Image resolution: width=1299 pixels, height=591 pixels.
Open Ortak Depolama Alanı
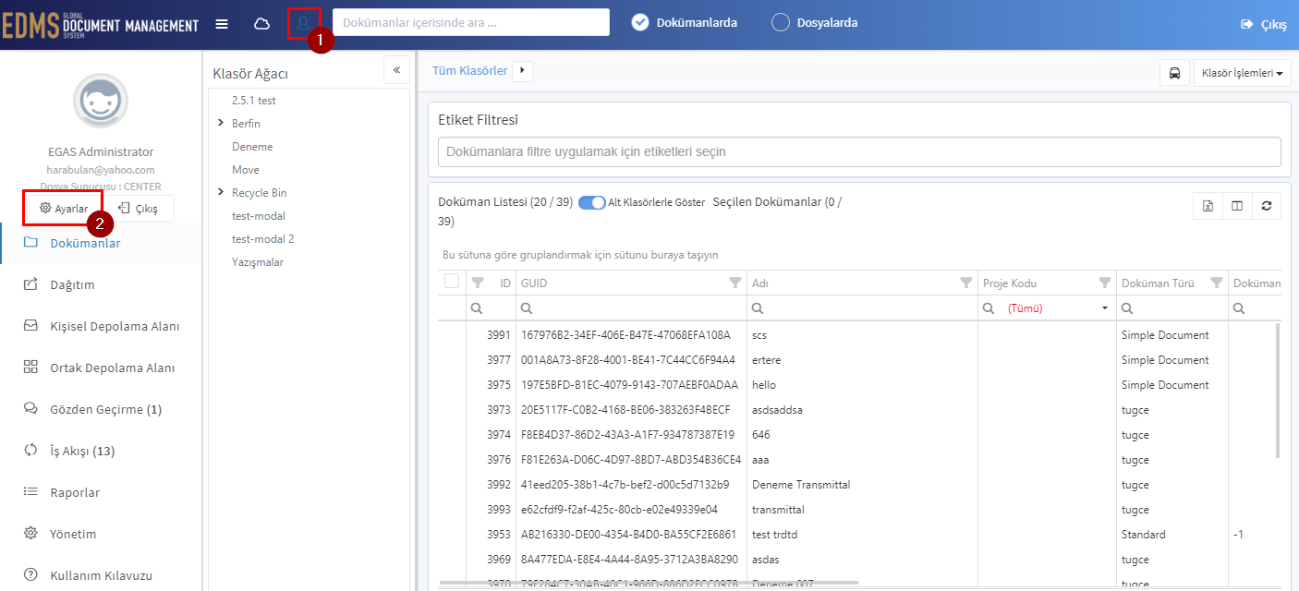pos(101,368)
